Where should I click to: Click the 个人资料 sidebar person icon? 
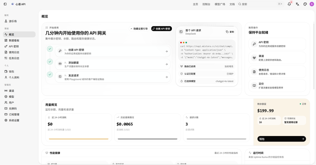click(x=6, y=77)
